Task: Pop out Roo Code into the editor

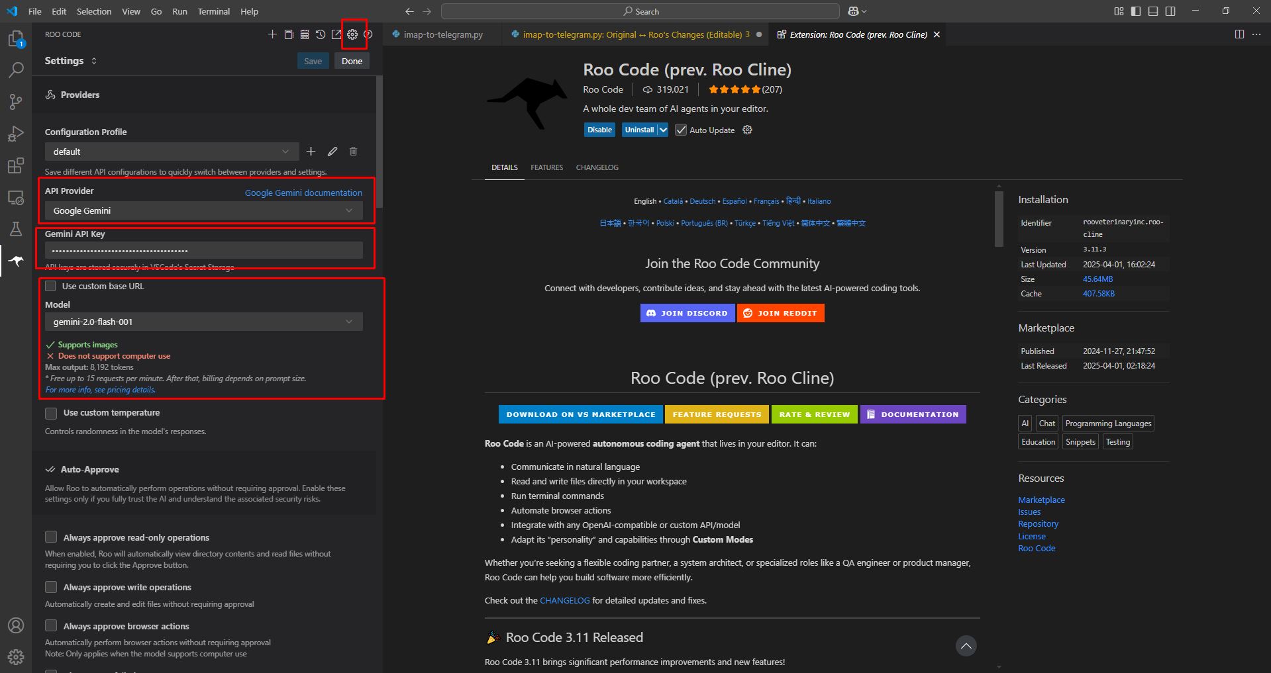Action: 336,34
